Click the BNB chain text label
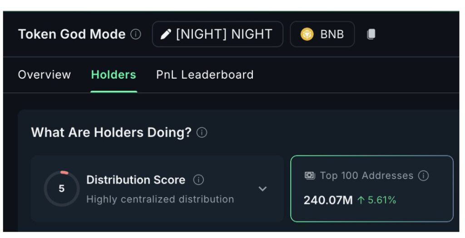This screenshot has width=465, height=238. 332,35
